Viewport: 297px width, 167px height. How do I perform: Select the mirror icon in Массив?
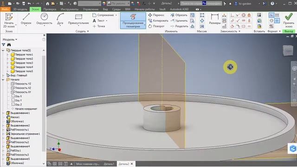tap(202, 26)
